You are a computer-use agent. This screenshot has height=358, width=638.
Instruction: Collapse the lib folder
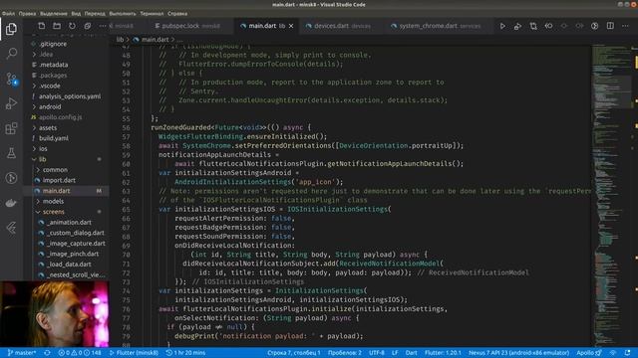[42, 159]
